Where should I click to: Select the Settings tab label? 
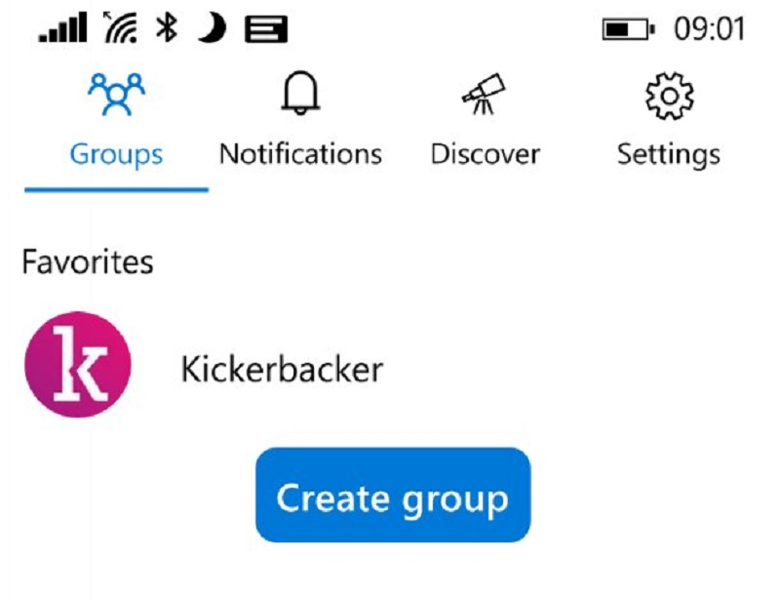point(669,155)
